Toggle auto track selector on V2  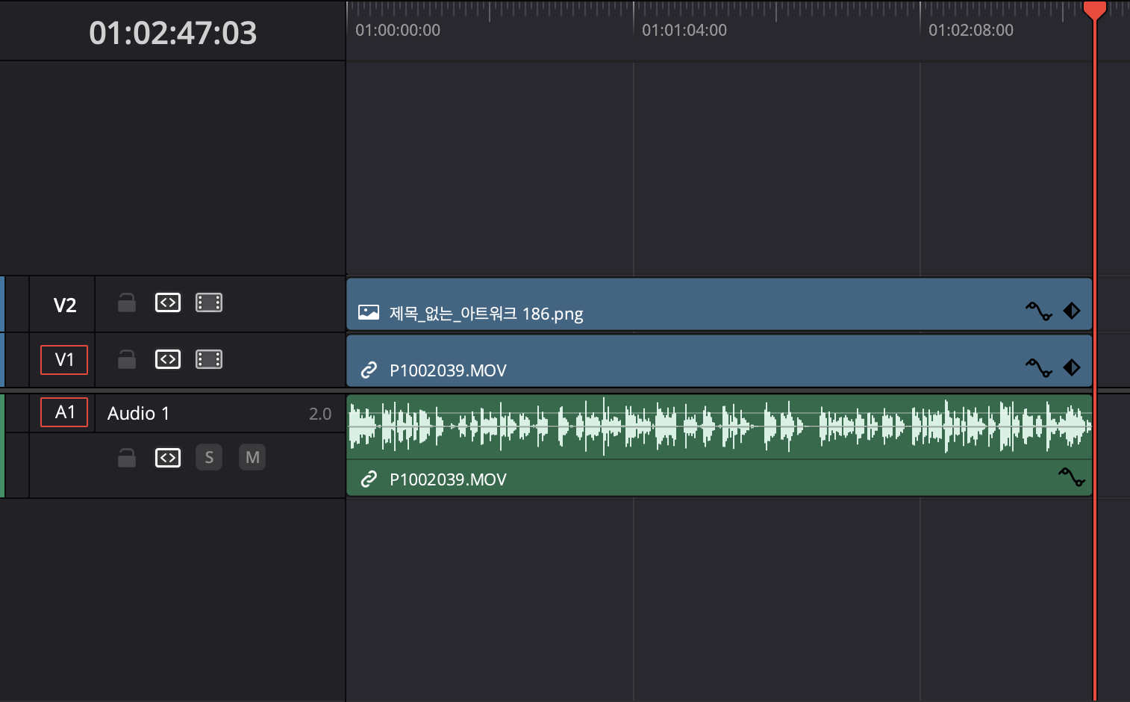pyautogui.click(x=168, y=302)
